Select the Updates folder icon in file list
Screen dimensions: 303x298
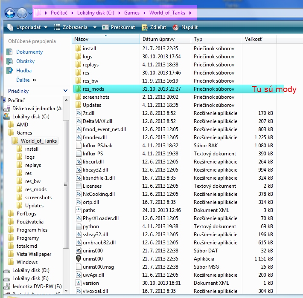coord(78,105)
